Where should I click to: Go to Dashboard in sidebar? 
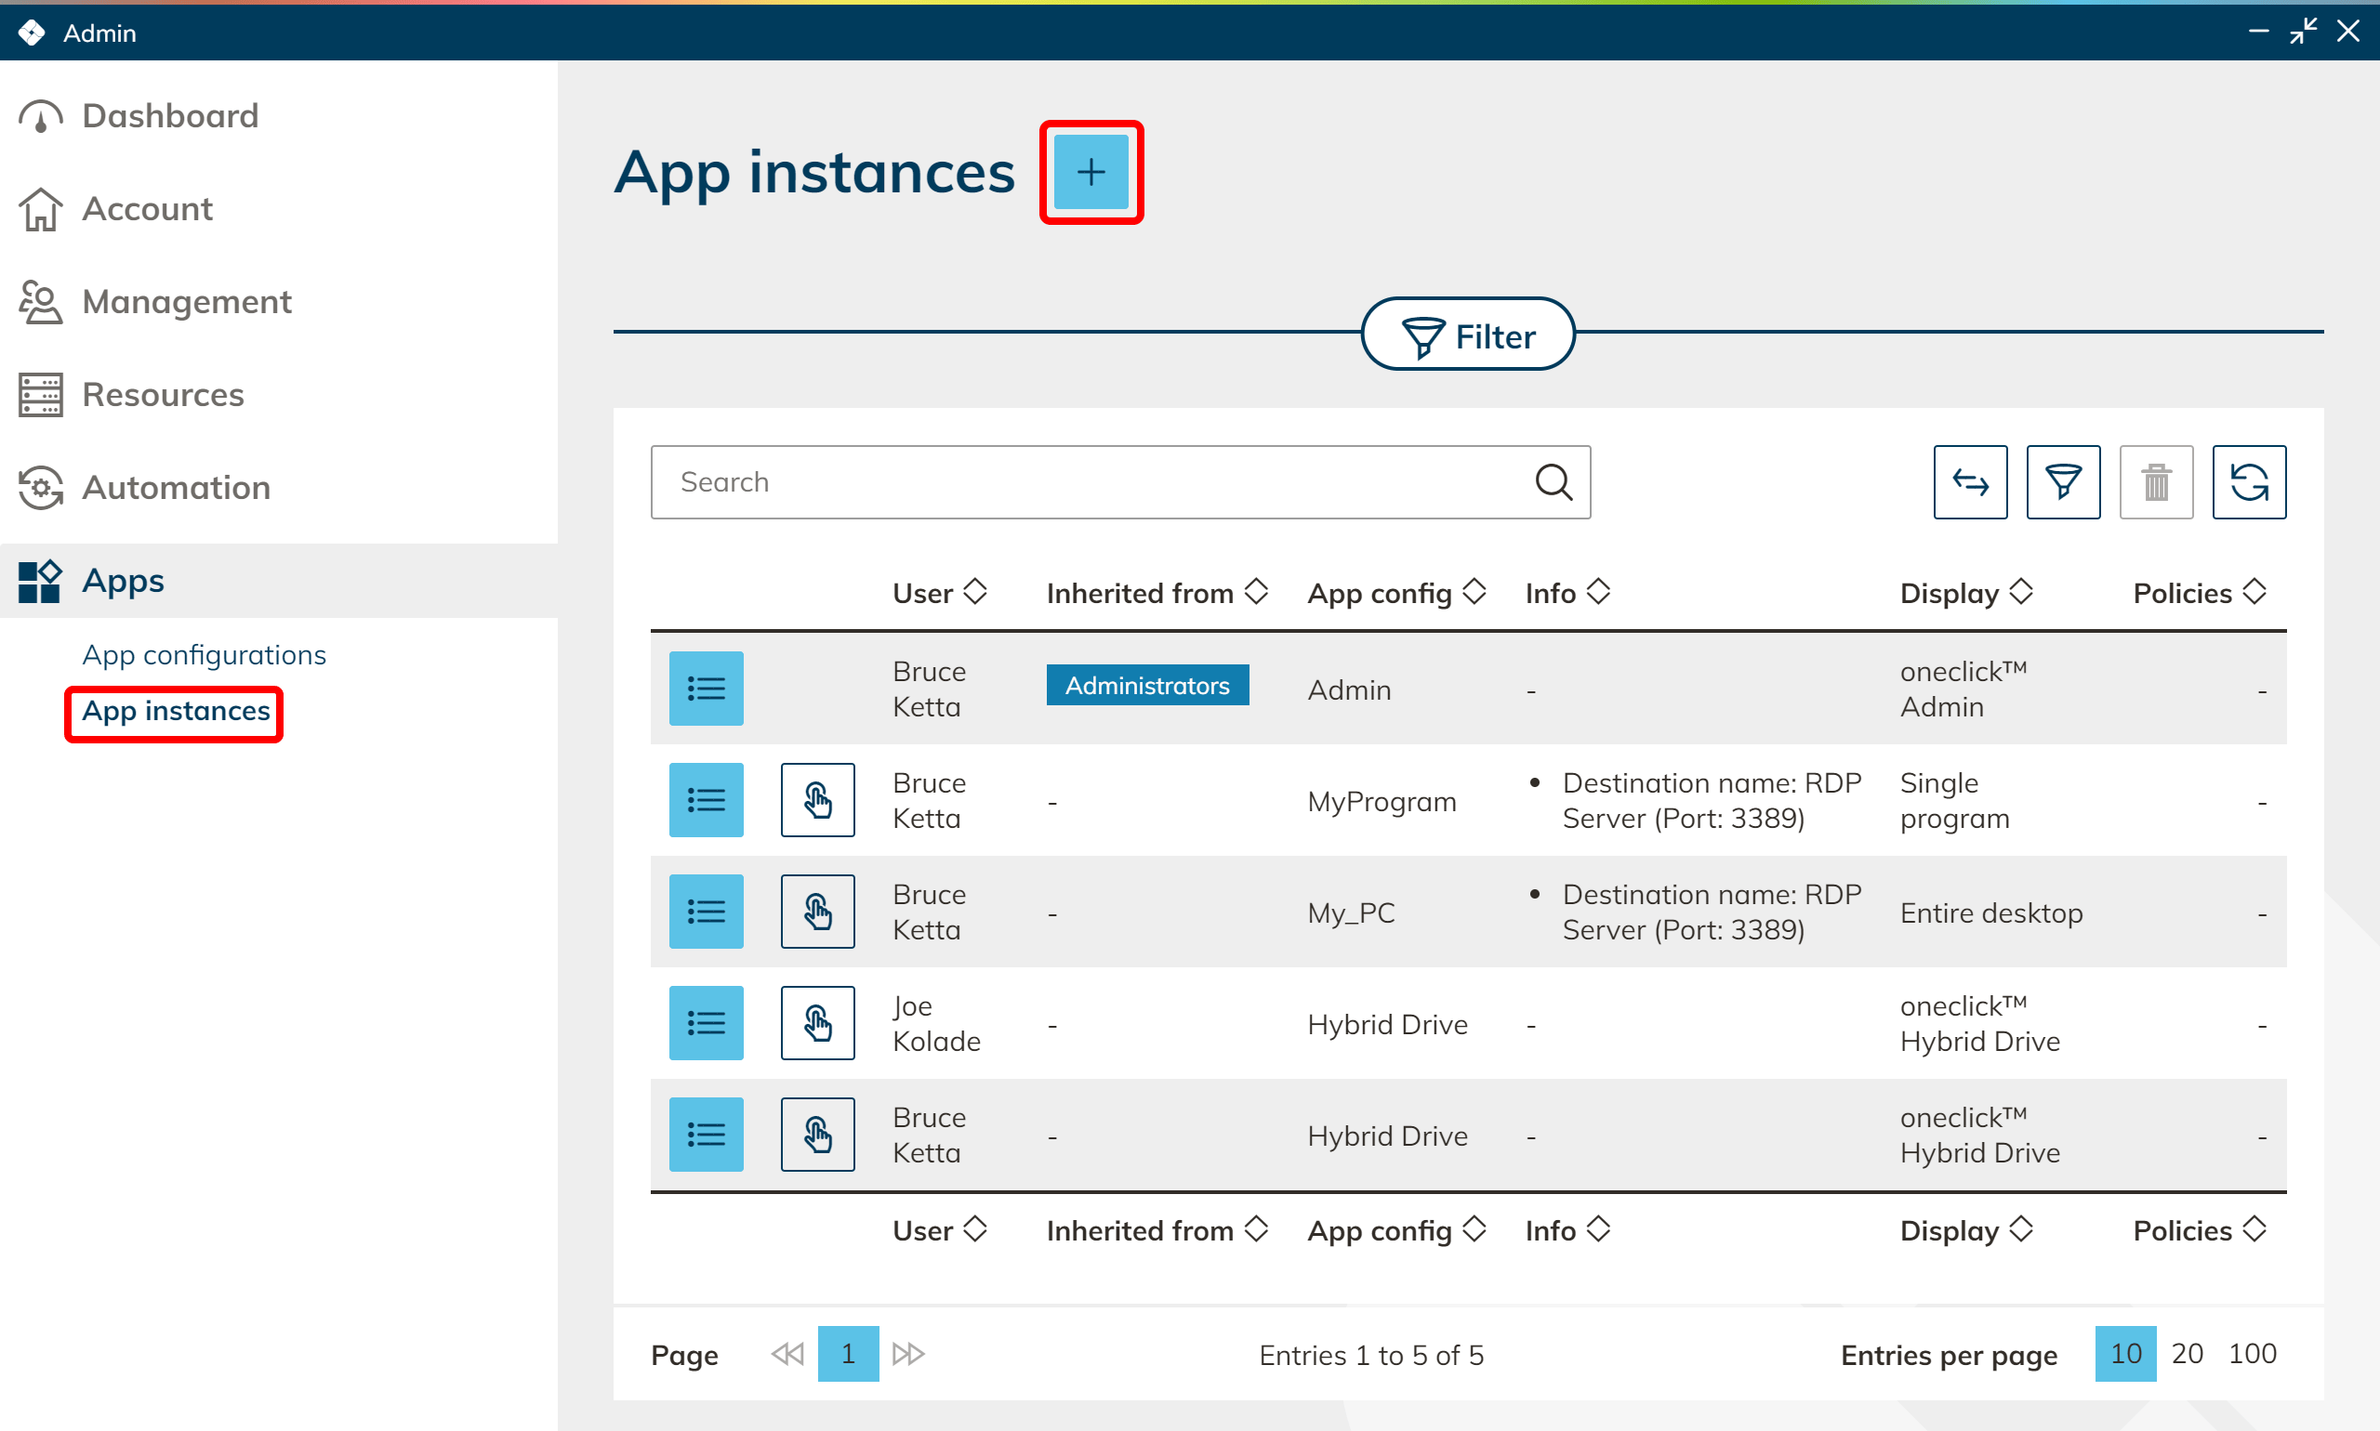170,116
